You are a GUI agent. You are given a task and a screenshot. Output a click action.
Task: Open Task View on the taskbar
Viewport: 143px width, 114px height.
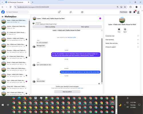[x=8, y=105]
